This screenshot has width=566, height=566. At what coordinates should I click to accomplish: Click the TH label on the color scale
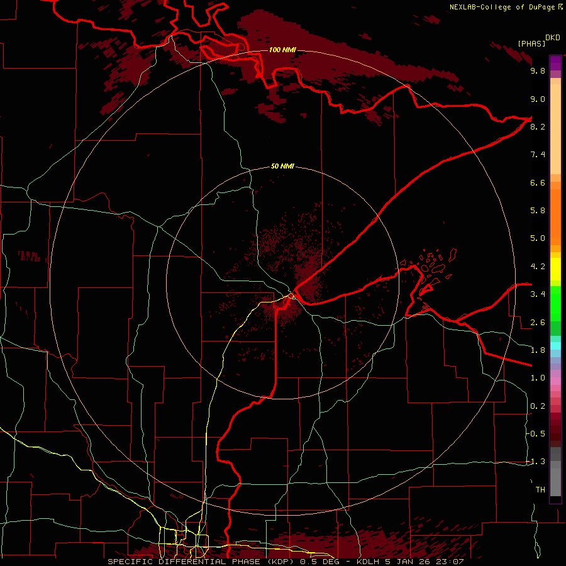(x=540, y=490)
